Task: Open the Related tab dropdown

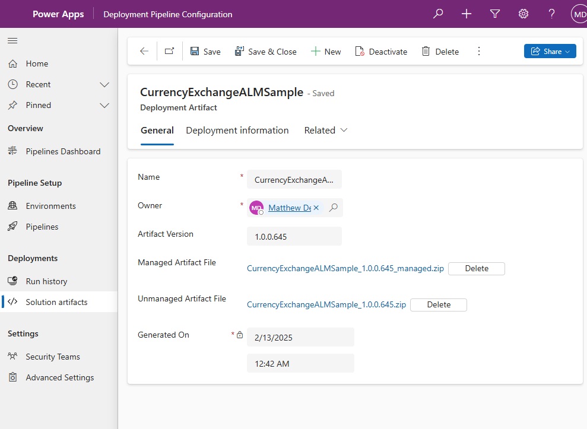Action: [x=326, y=131]
